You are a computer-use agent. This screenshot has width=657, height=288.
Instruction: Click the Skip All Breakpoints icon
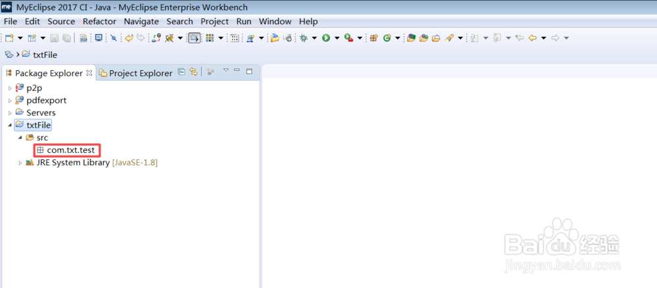[114, 38]
